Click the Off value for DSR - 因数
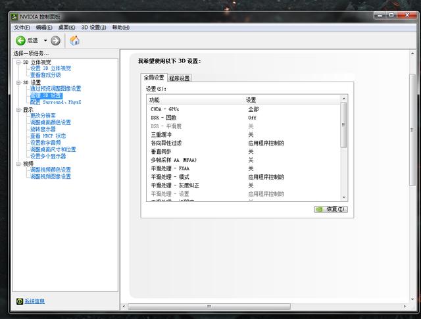The height and width of the screenshot is (319, 421). 252,118
